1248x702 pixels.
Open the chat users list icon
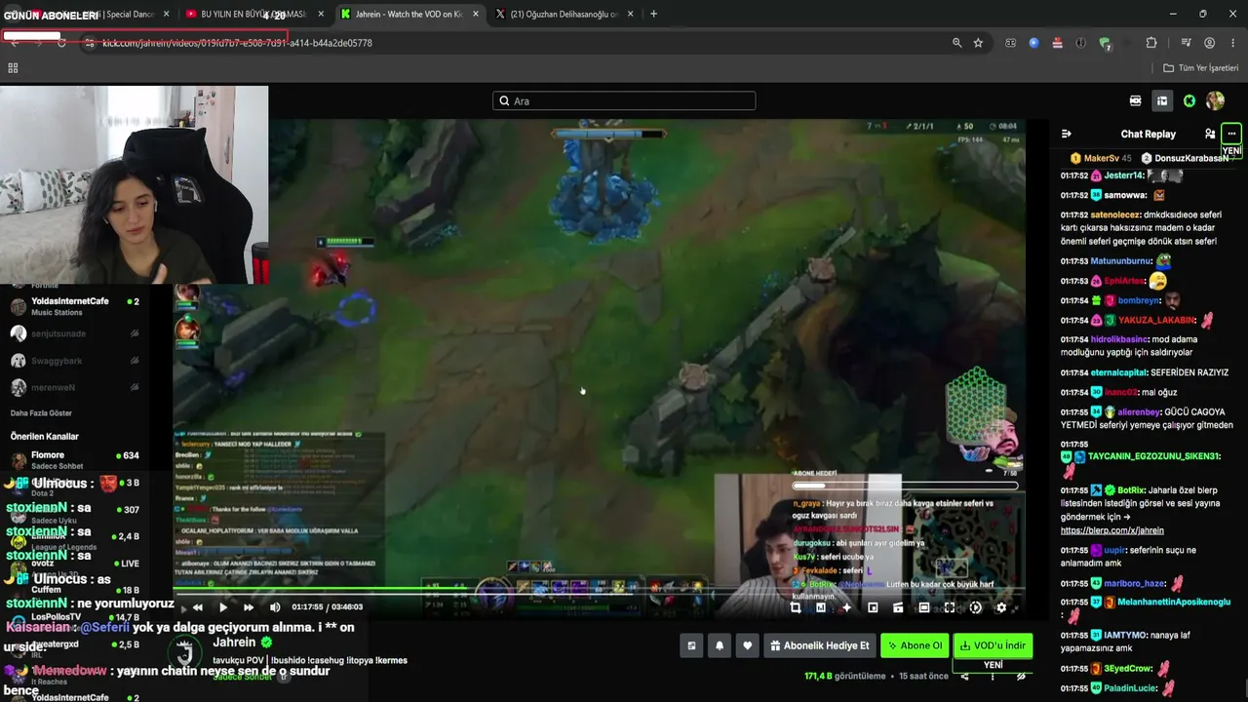point(1210,134)
